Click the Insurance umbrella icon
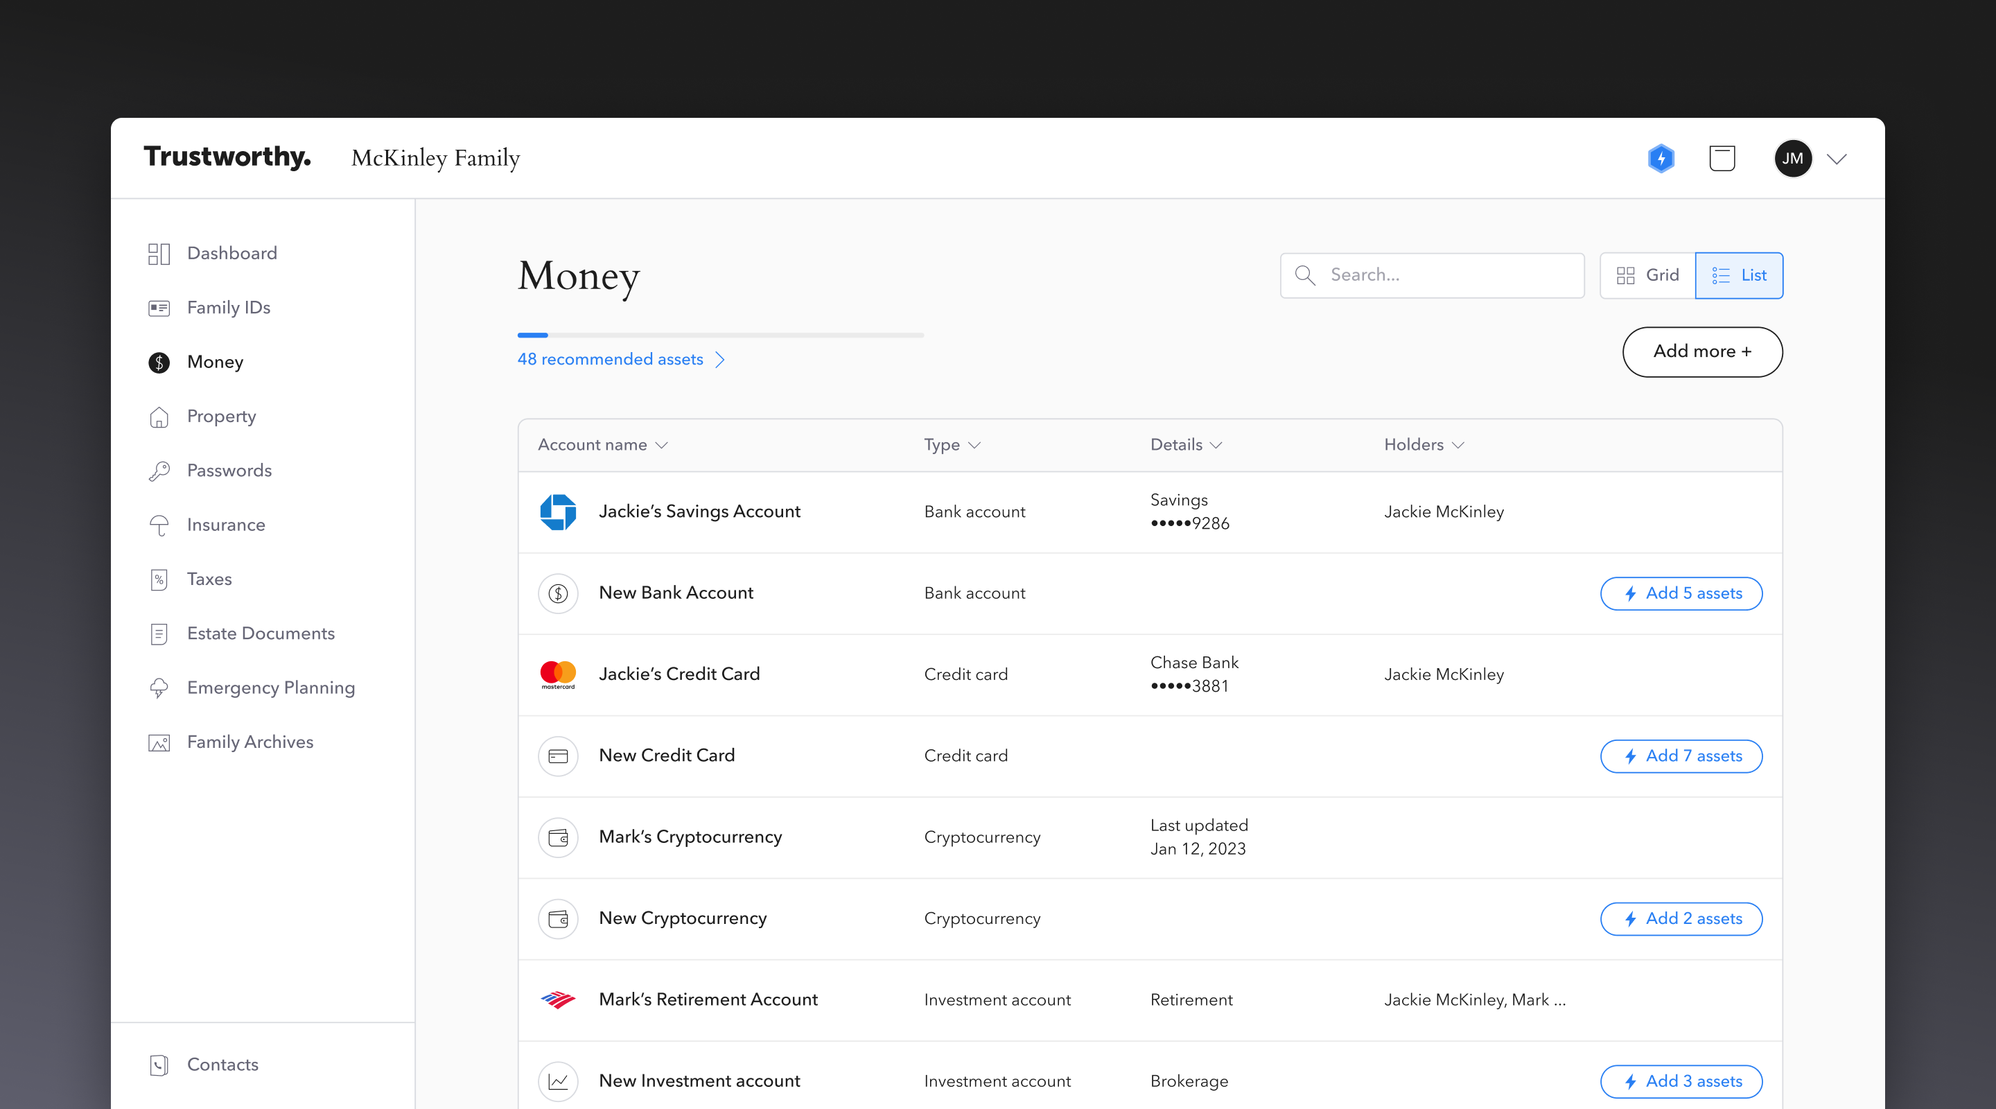This screenshot has width=1996, height=1109. click(x=159, y=525)
